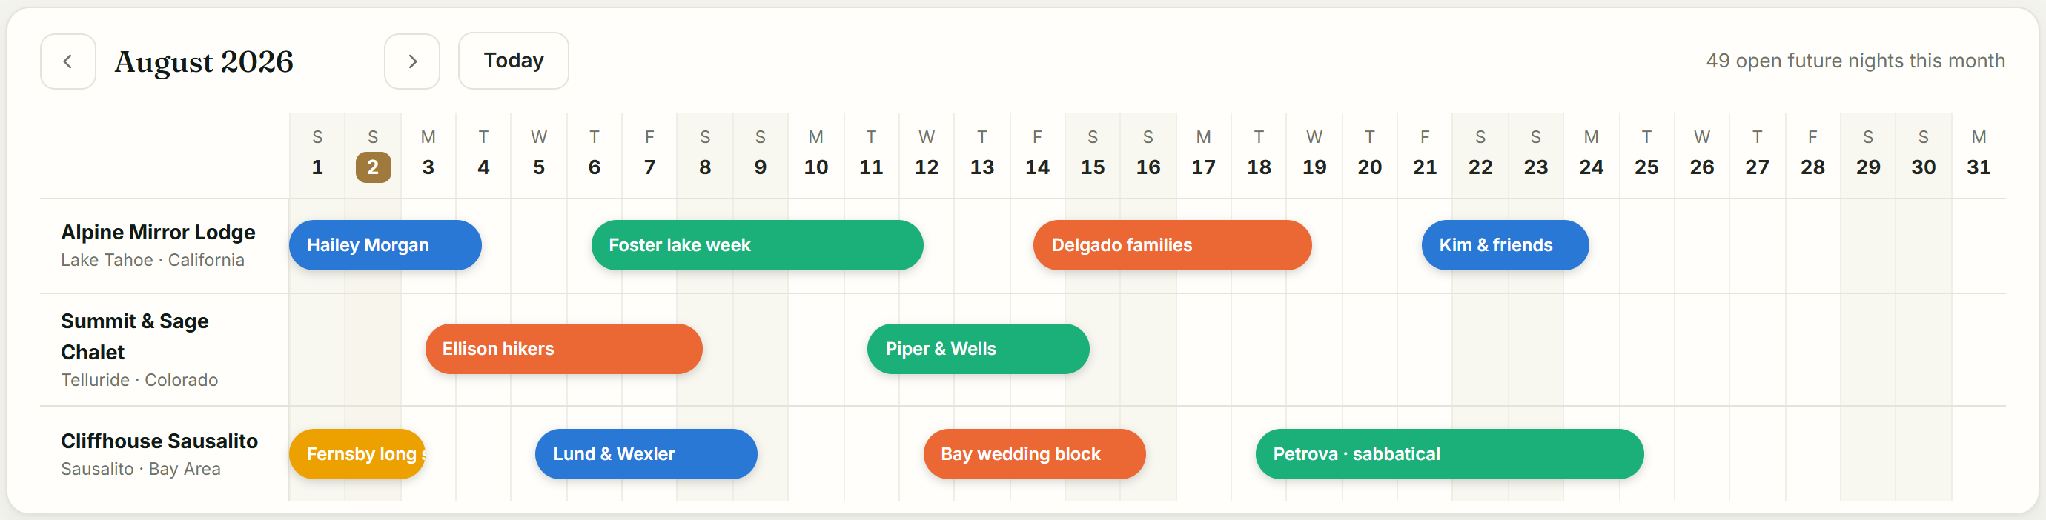Go to previous month with left chevron
Viewport: 2046px width, 520px height.
(68, 61)
